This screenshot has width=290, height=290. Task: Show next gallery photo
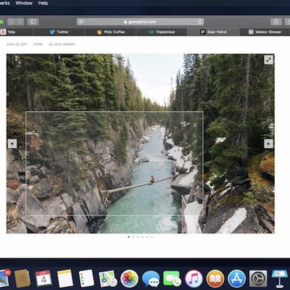(268, 144)
